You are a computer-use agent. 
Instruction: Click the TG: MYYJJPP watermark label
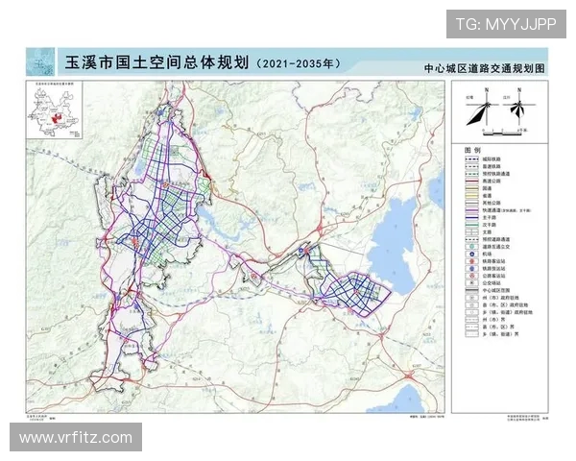pyautogui.click(x=505, y=23)
